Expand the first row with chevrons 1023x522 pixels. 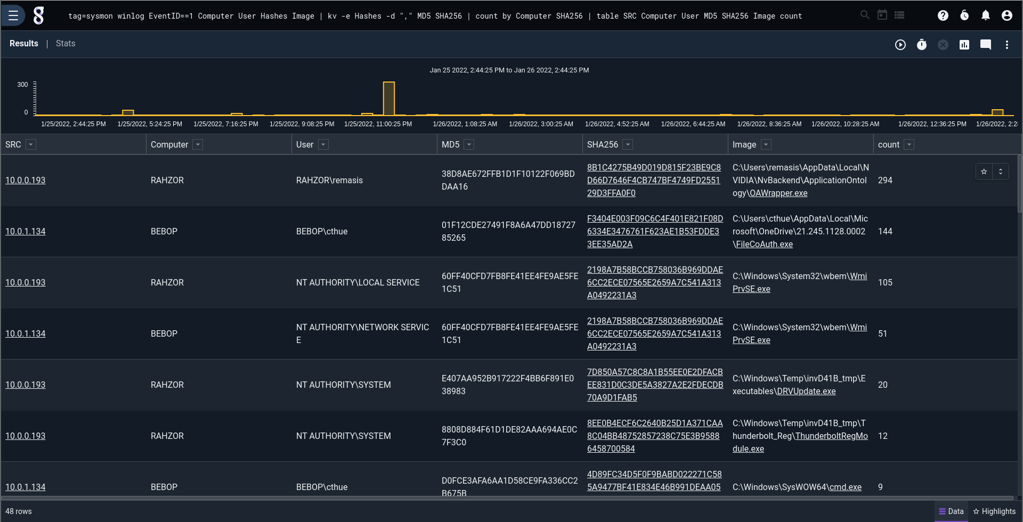click(1000, 172)
